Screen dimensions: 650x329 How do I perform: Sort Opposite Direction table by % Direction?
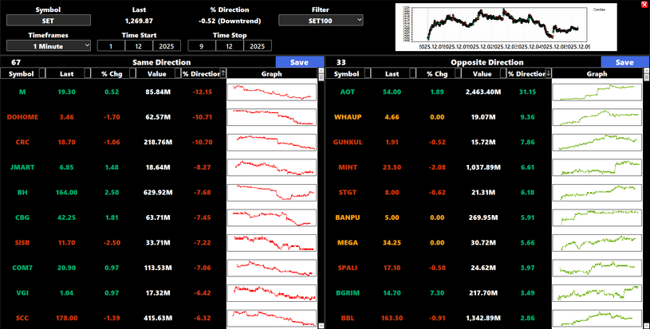527,74
